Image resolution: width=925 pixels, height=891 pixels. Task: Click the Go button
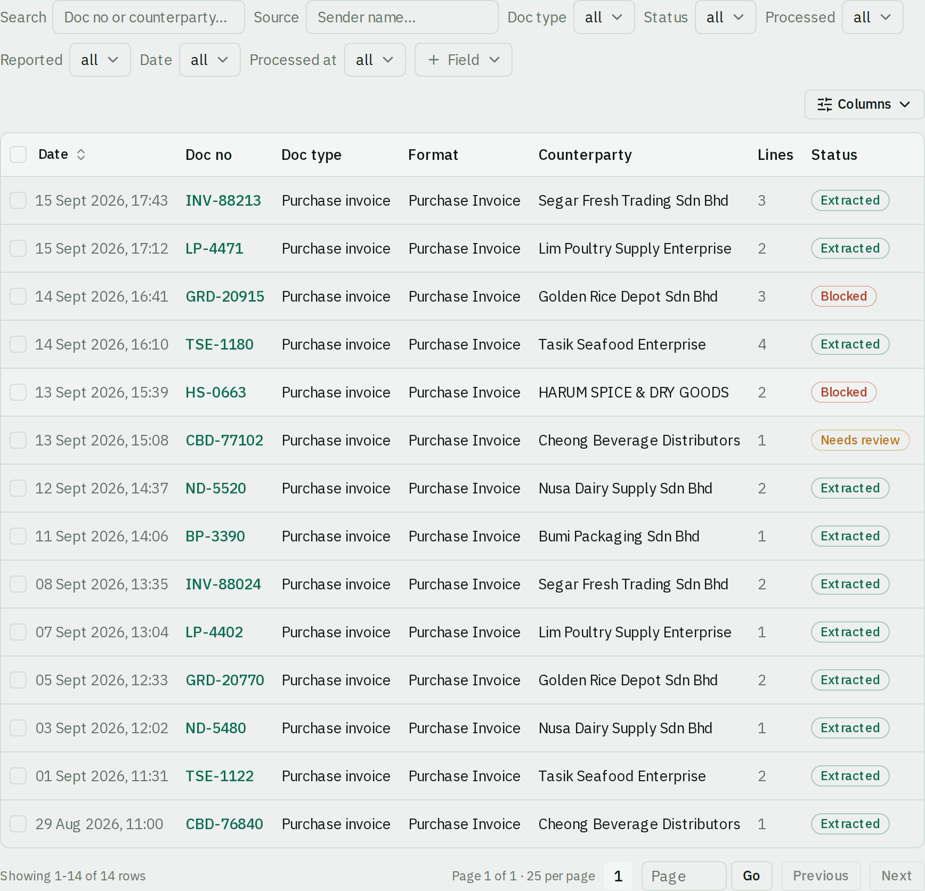[x=751, y=876]
